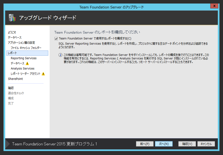Select the 構成 step in the sidebar
This screenshot has width=223, height=155.
point(11,98)
